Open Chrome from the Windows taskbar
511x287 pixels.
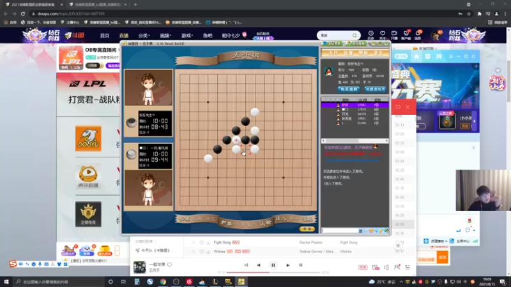[x=163, y=281]
